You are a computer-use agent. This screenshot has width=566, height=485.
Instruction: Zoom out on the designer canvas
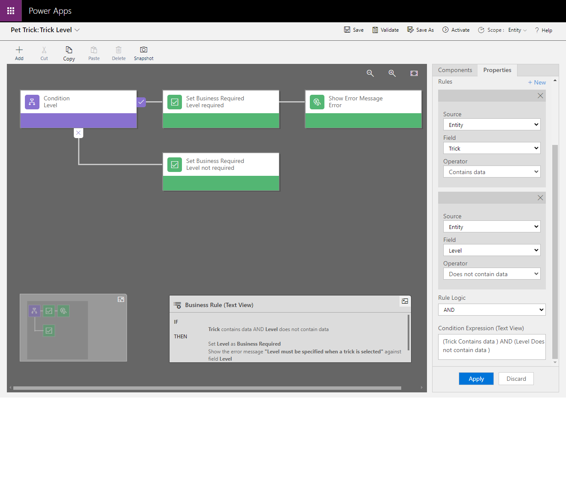(x=370, y=73)
